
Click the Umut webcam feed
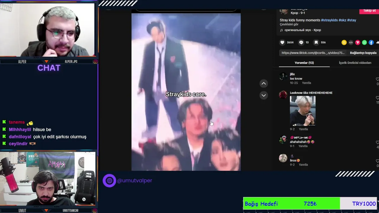tap(47, 179)
